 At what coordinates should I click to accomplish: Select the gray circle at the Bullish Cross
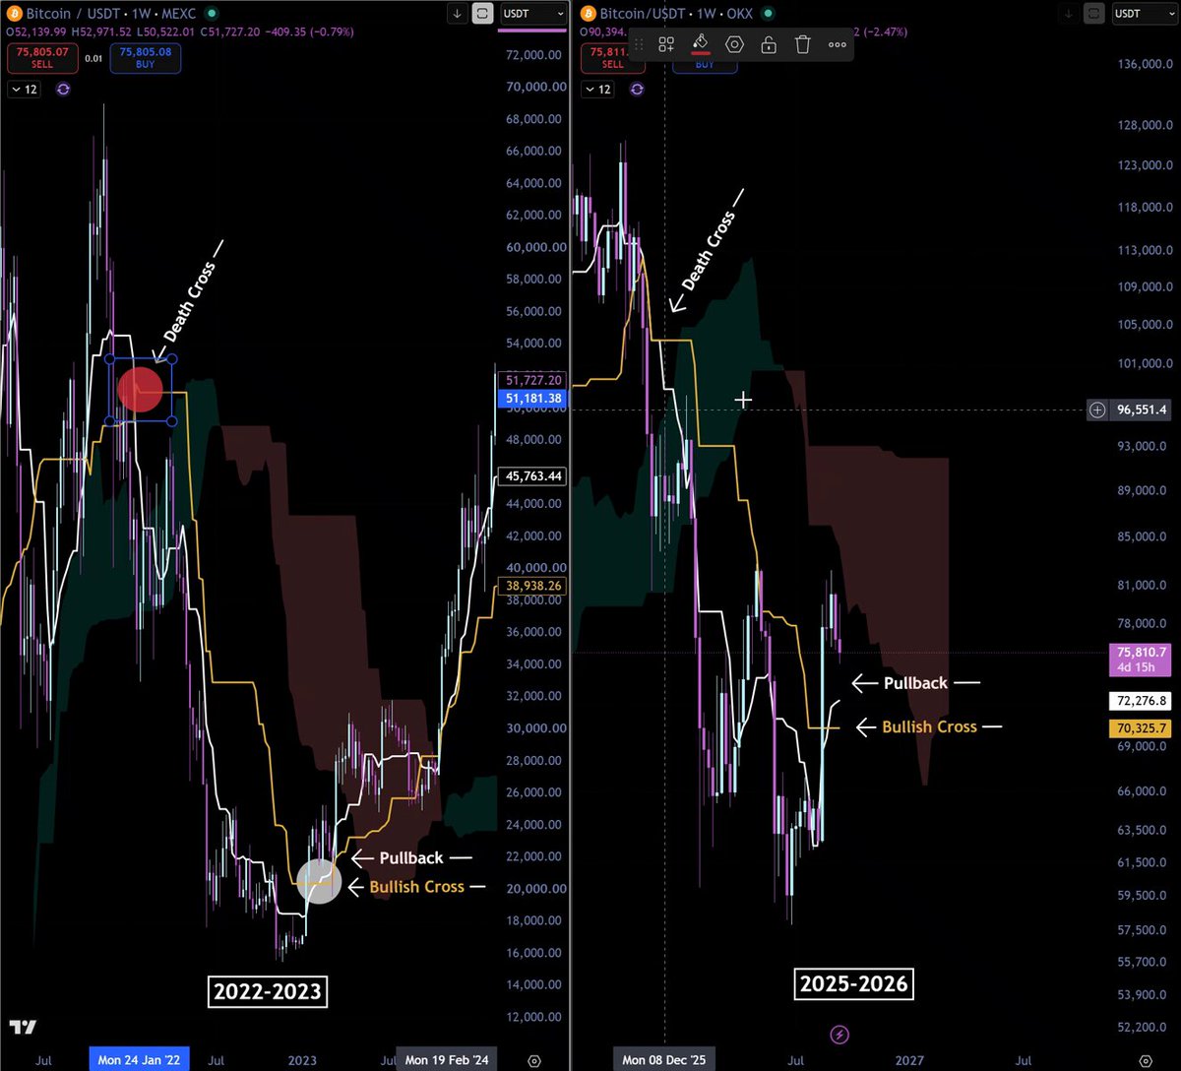(319, 881)
